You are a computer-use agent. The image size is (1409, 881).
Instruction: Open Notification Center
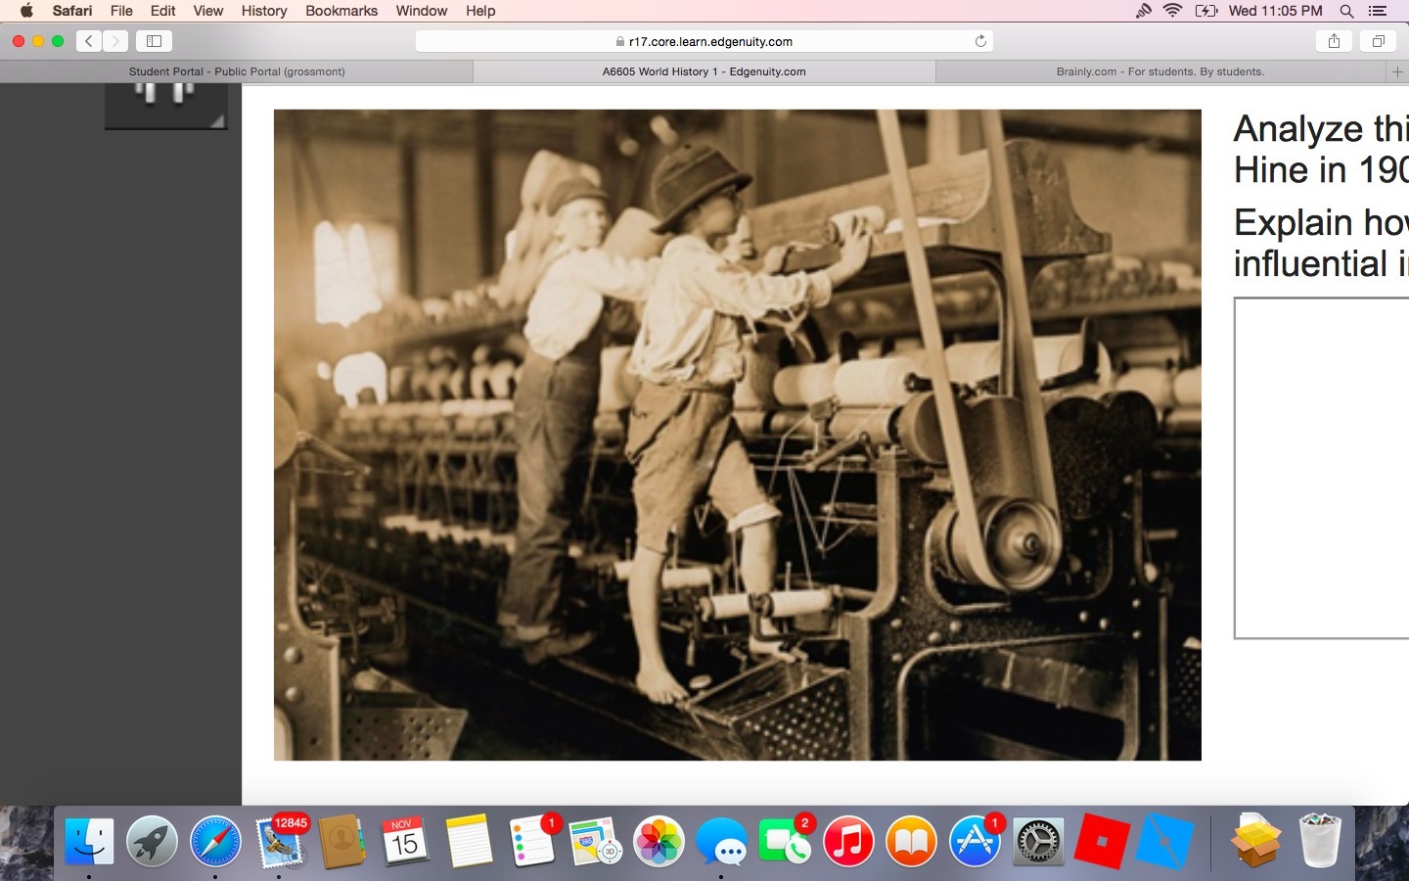coord(1378,11)
